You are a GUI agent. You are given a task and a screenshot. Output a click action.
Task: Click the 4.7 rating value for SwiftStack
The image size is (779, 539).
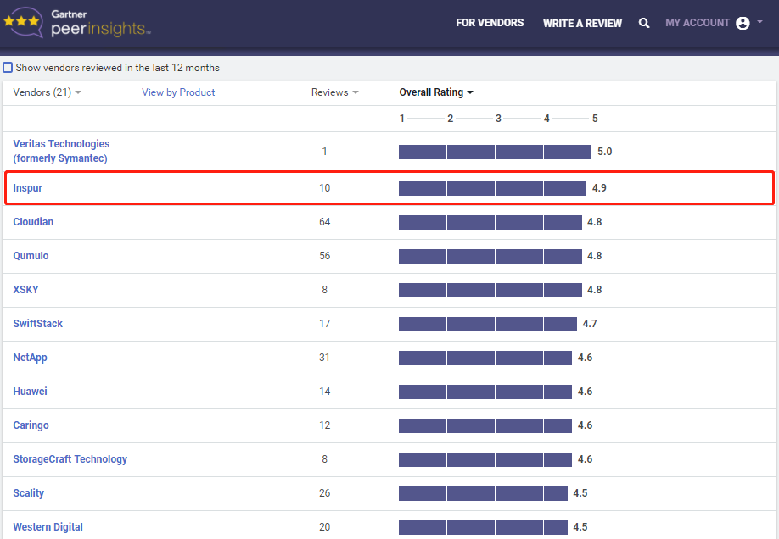pyautogui.click(x=590, y=324)
